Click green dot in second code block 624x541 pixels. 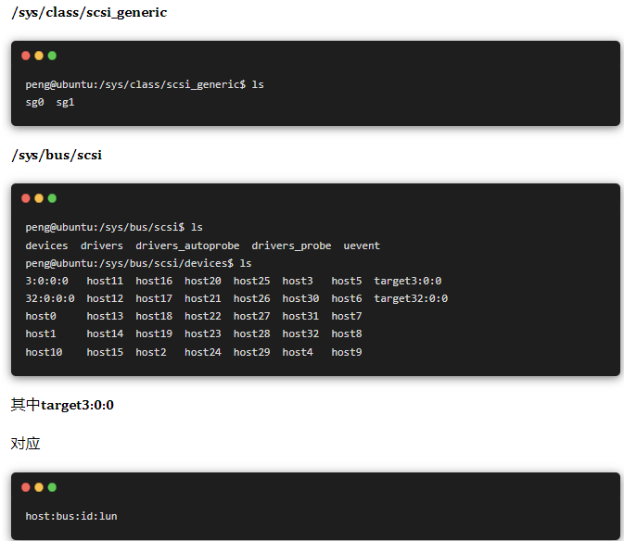pyautogui.click(x=52, y=198)
